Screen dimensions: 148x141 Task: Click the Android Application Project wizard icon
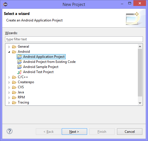[19, 57]
